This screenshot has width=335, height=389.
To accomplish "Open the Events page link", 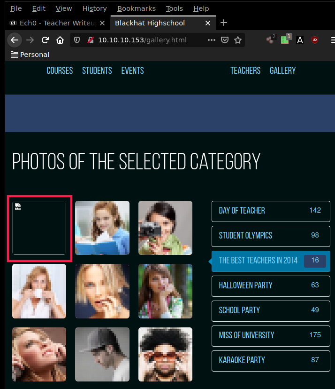I will coord(132,71).
